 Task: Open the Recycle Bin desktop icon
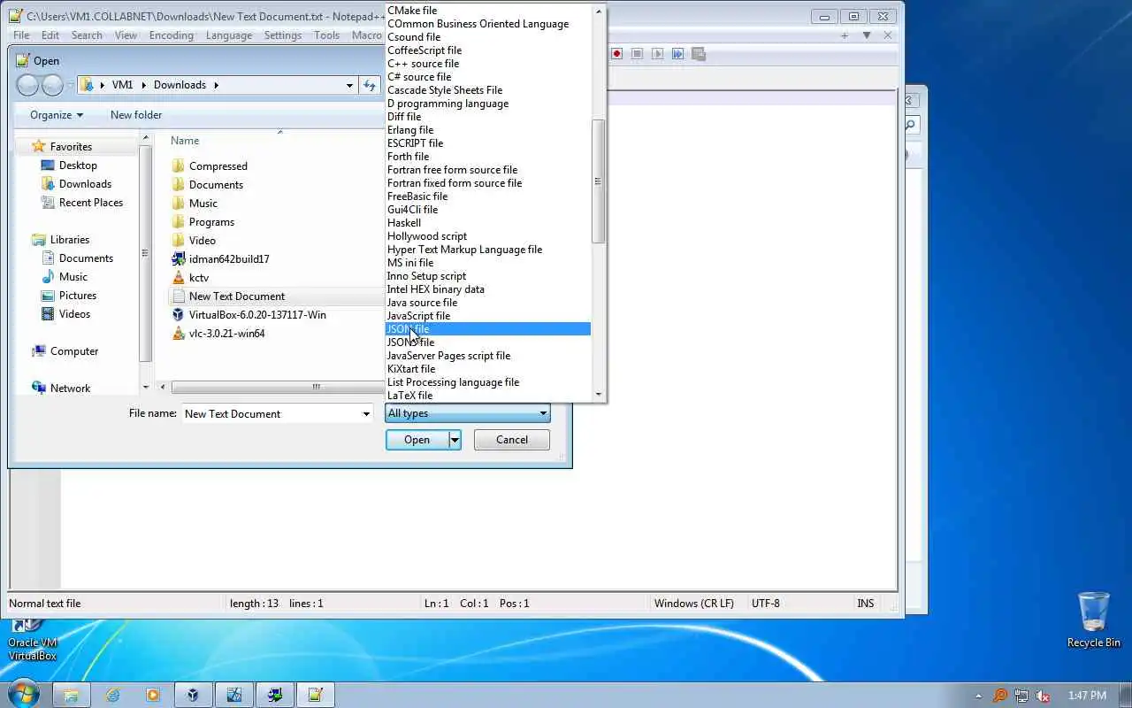pyautogui.click(x=1094, y=619)
